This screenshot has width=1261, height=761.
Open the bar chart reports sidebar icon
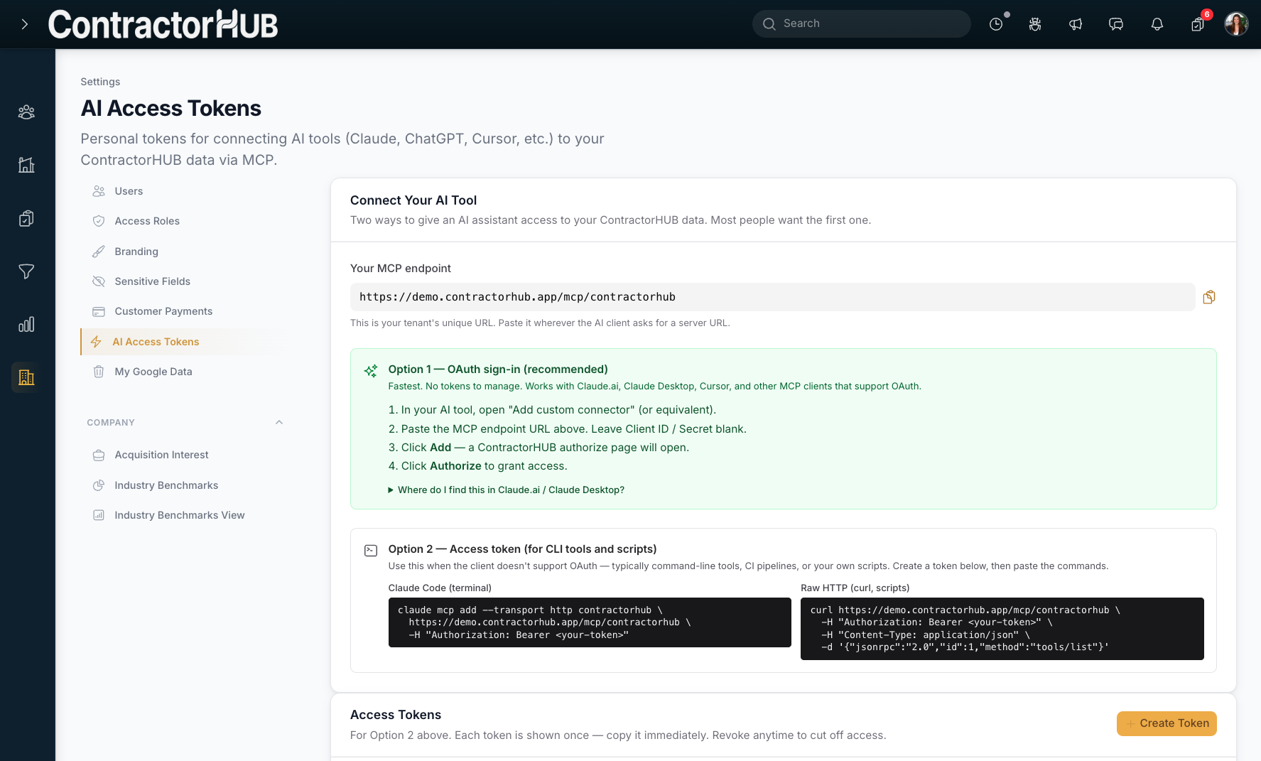point(26,325)
